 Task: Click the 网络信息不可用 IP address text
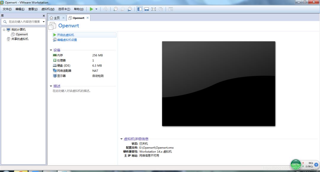pyautogui.click(x=149, y=155)
